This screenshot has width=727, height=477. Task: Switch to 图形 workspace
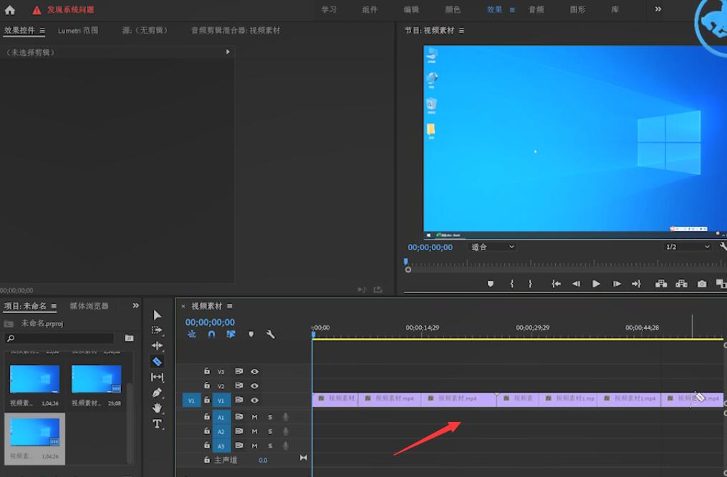pyautogui.click(x=578, y=10)
